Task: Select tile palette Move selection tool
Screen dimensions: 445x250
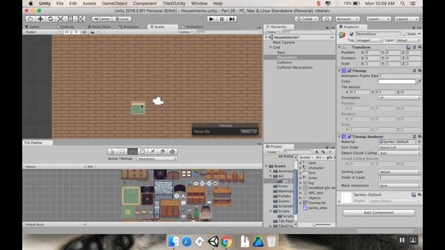Action: 122,151
